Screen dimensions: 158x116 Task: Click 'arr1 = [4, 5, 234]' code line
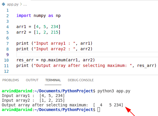pyautogui.click(x=38, y=27)
